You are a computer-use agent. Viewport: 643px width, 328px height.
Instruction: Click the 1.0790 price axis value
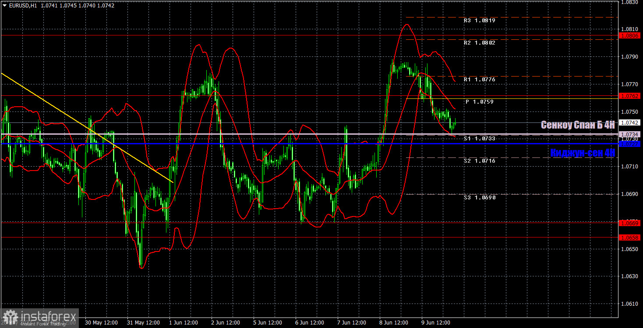(629, 57)
